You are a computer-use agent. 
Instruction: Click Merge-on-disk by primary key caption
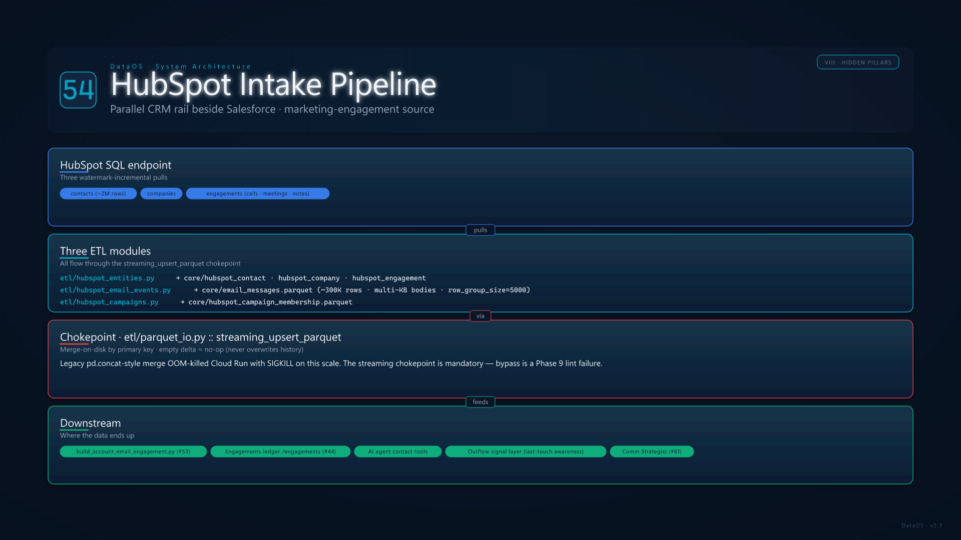coord(182,349)
